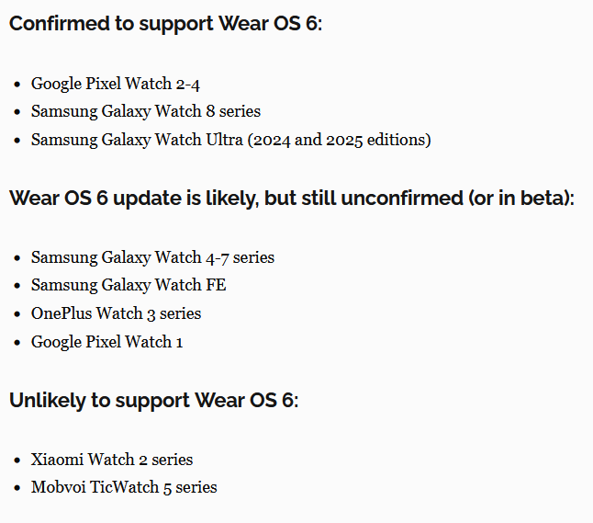The height and width of the screenshot is (523, 593).
Task: Click the Google Pixel Watch 1 entry
Action: [107, 342]
